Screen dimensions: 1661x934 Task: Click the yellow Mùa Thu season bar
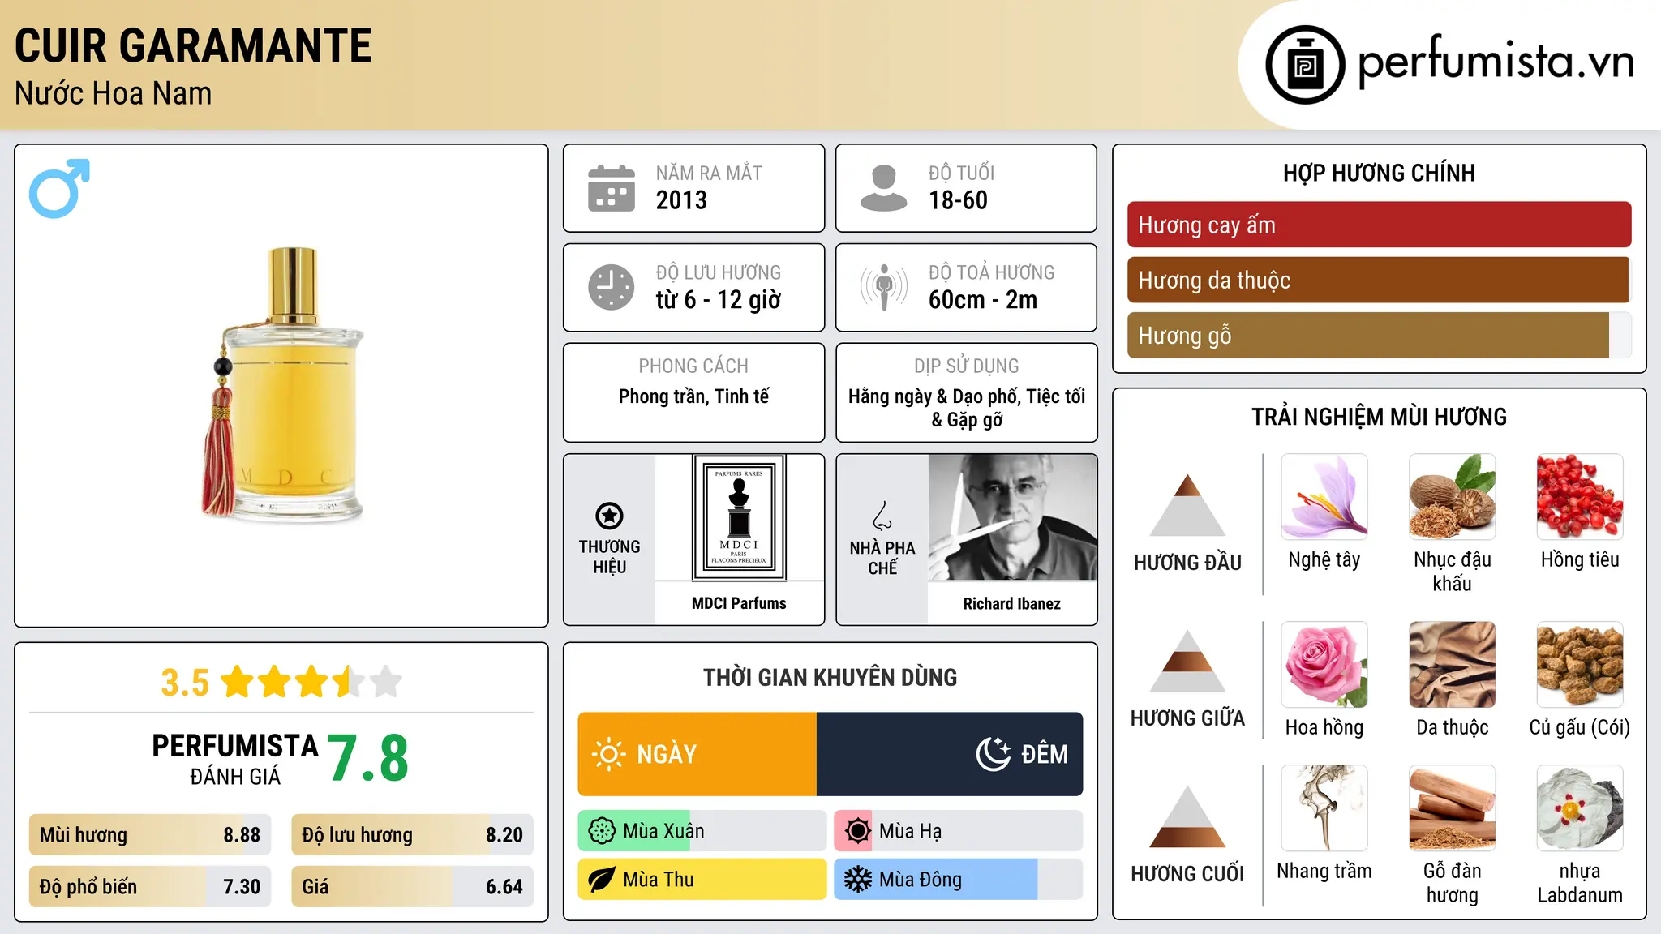702,880
